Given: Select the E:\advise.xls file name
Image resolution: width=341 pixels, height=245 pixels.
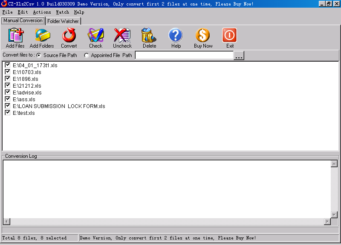Looking at the screenshot, I should point(27,93).
